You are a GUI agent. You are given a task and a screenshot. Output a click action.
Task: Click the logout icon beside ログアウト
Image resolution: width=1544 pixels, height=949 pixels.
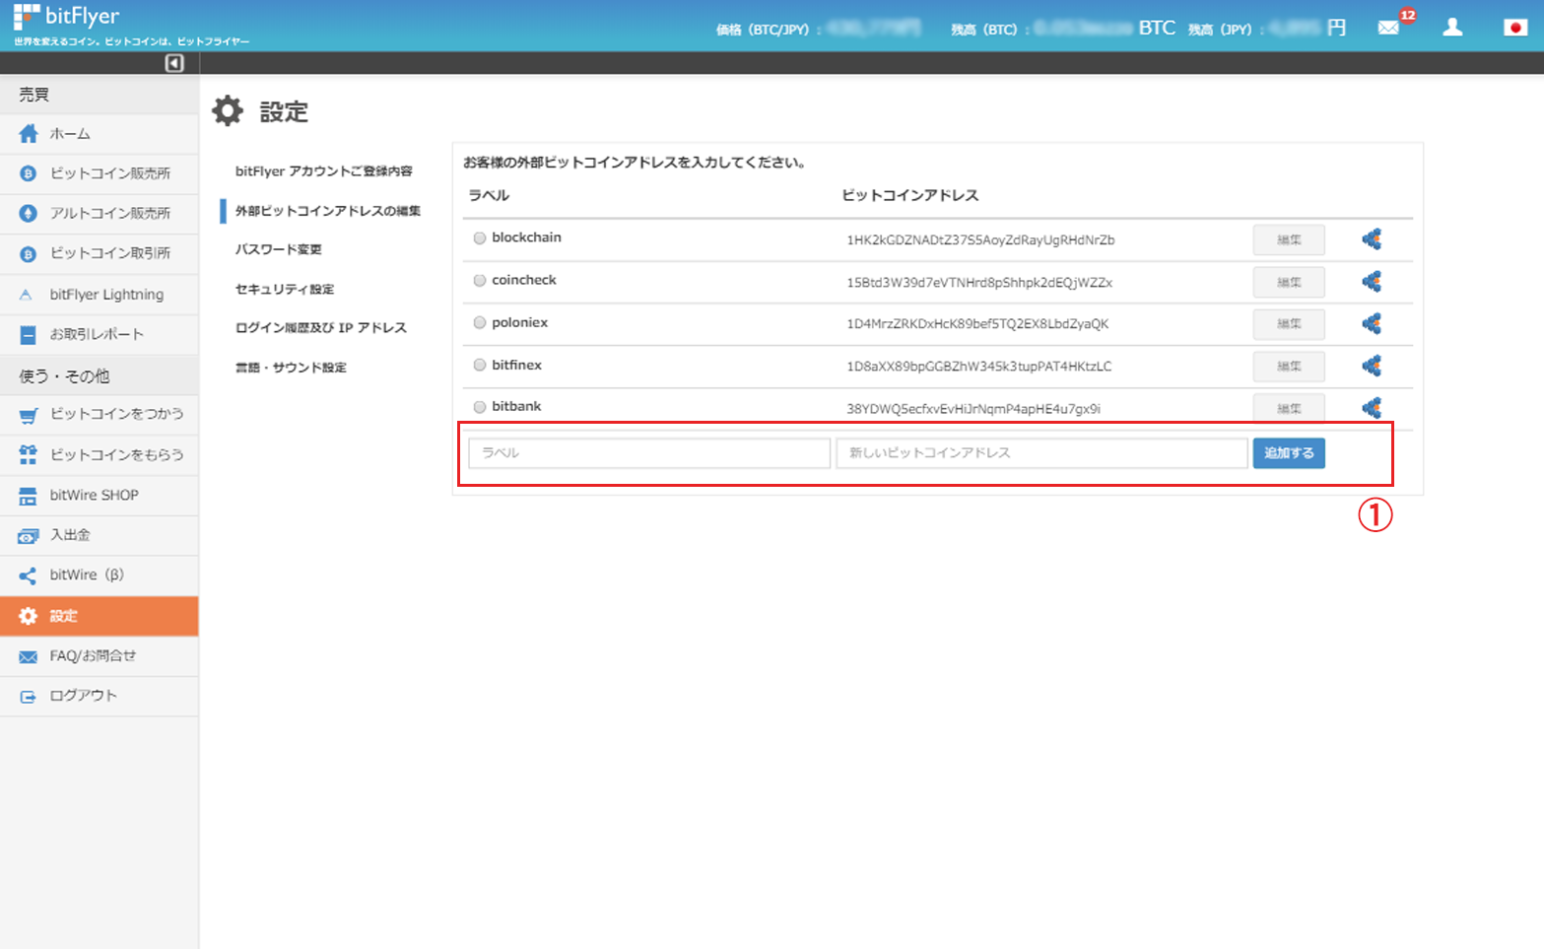click(x=29, y=696)
